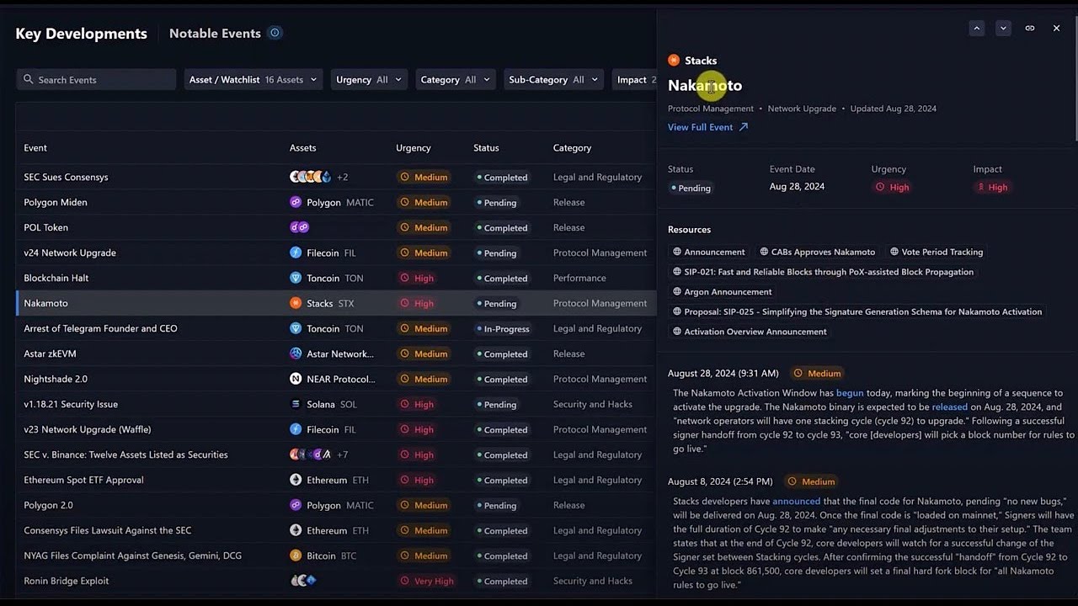Close the Nakamoto detail panel
Viewport: 1078px width, 606px height.
pos(1056,28)
